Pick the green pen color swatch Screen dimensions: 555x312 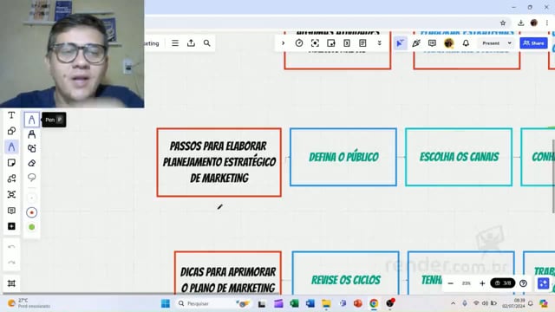point(31,227)
